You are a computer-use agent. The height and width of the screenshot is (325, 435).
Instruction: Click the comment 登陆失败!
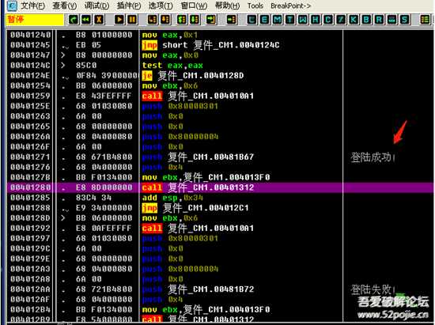[373, 289]
